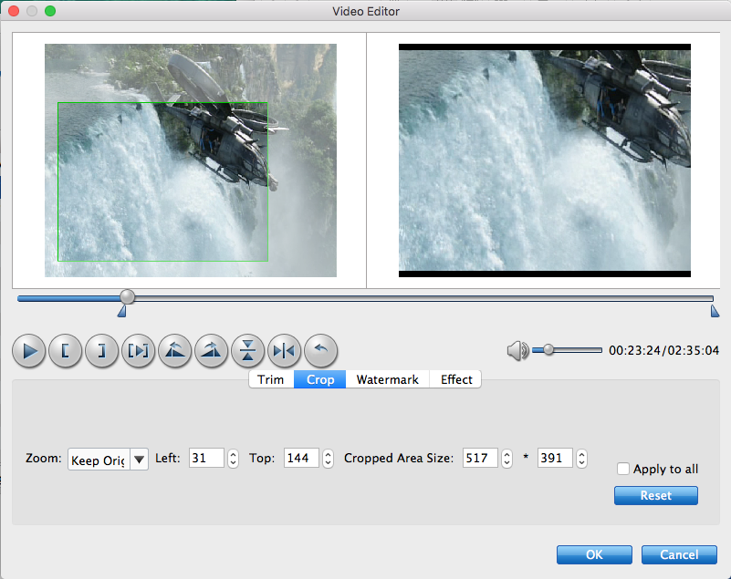Switch to the Trim tab
Viewport: 731px width, 579px height.
pyautogui.click(x=271, y=379)
